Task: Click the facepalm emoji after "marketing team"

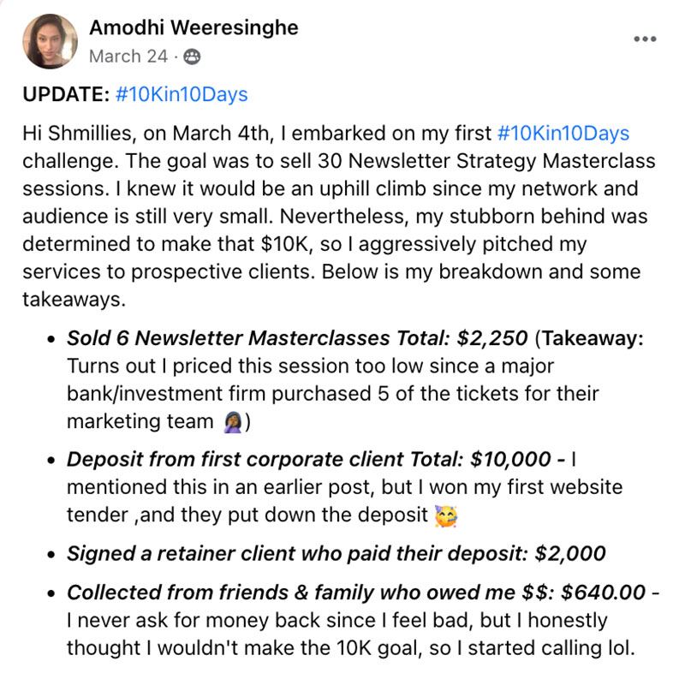Action: [x=232, y=421]
